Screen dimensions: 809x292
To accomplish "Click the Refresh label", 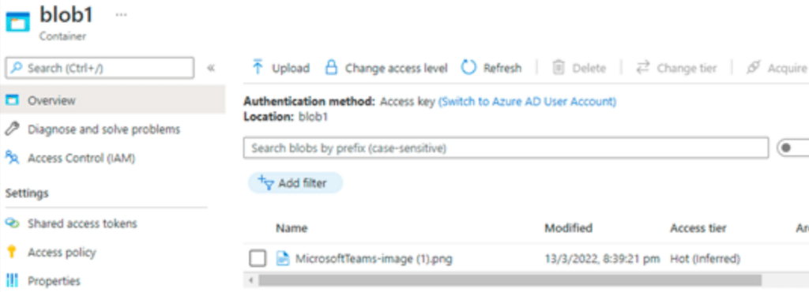I will [502, 68].
